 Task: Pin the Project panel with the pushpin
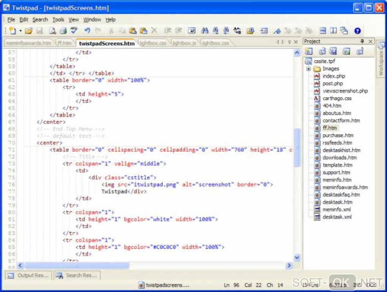click(362, 41)
